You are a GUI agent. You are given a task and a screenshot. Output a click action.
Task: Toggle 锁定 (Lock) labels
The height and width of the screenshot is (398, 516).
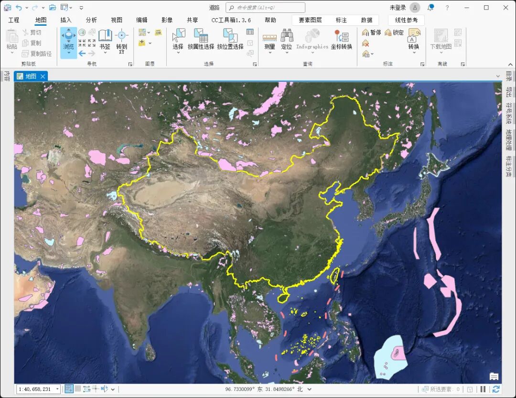coord(394,32)
